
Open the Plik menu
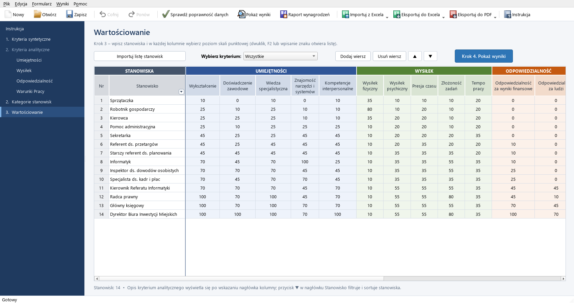tap(7, 4)
